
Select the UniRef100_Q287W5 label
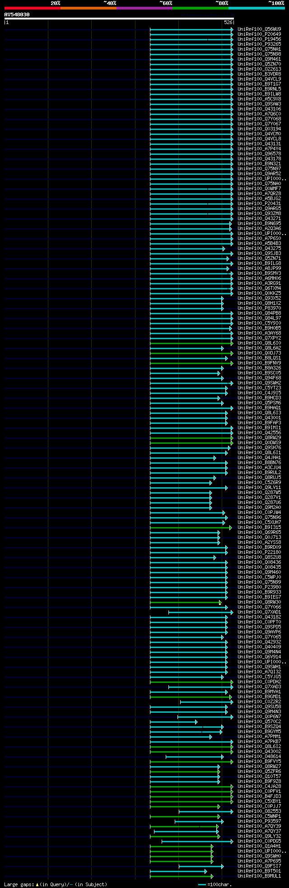(x=259, y=492)
